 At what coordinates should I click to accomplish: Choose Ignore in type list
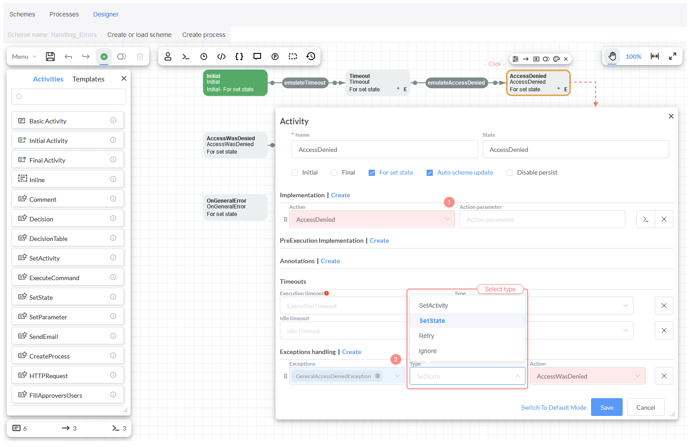[x=467, y=351]
